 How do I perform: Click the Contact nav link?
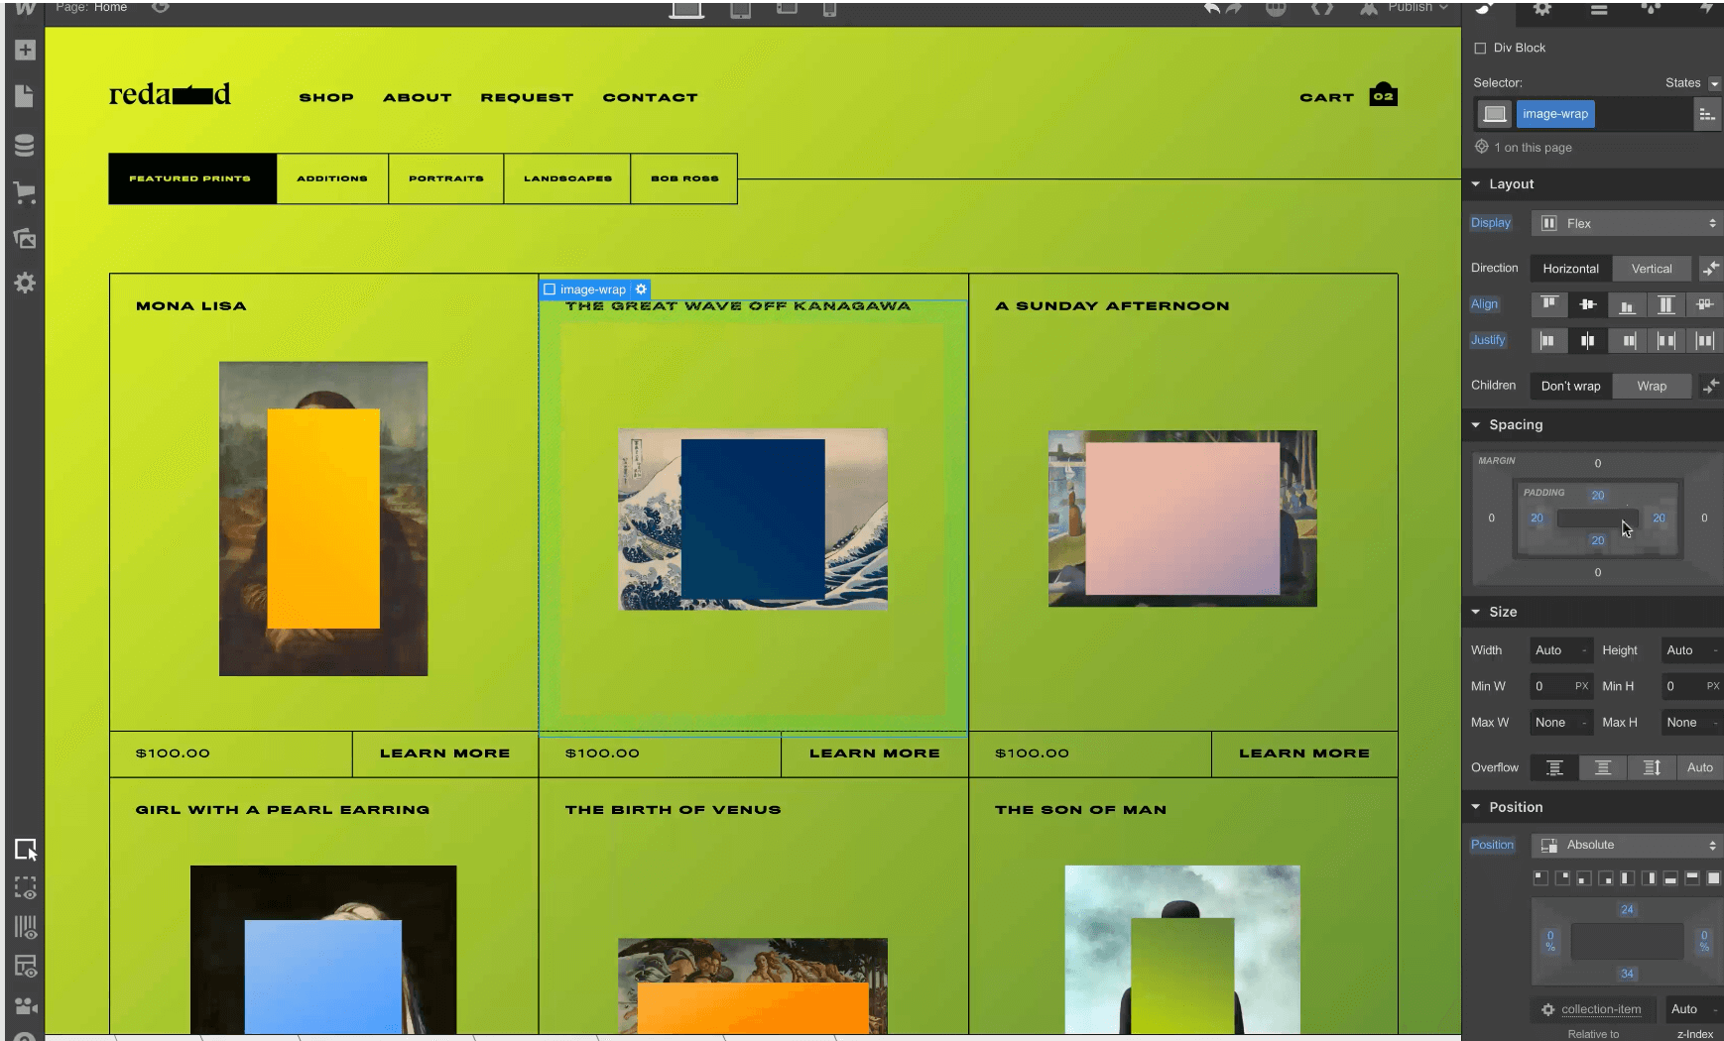pyautogui.click(x=650, y=97)
